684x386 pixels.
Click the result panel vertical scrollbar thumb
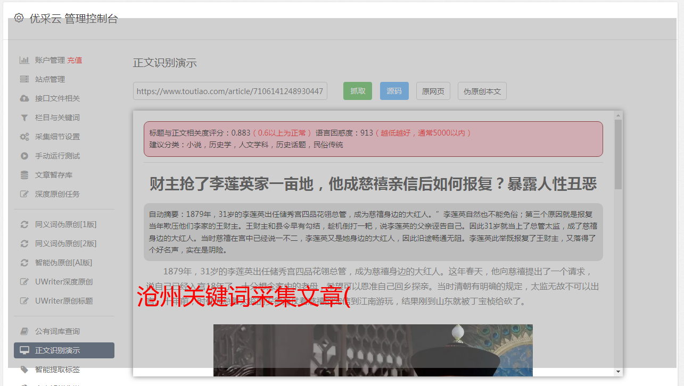[x=618, y=154]
